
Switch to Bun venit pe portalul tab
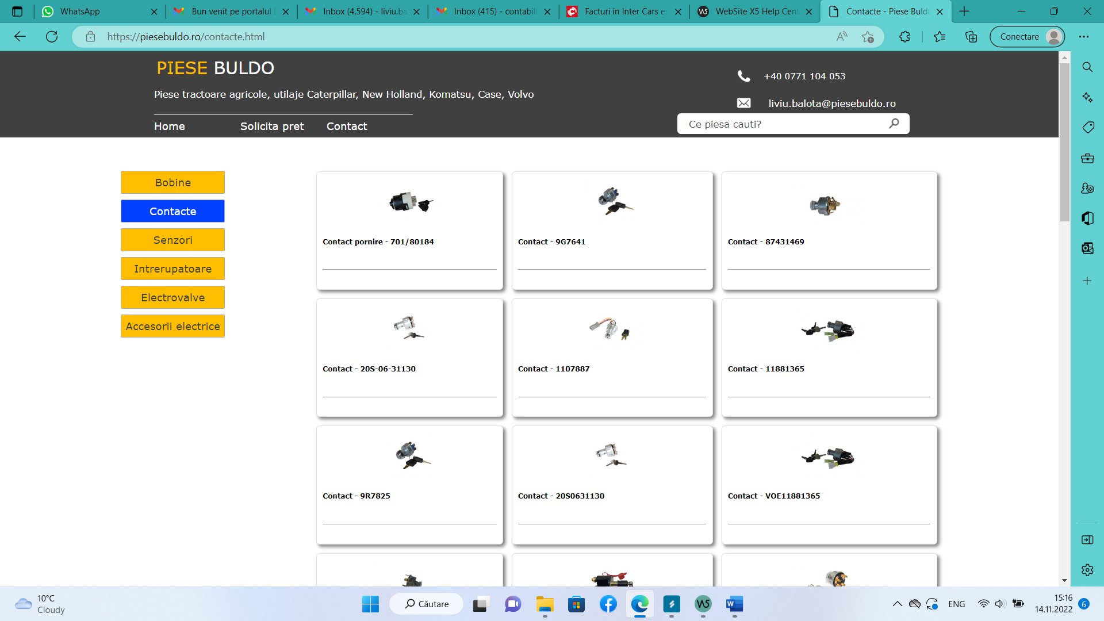click(232, 11)
